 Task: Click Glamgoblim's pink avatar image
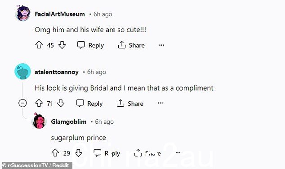pyautogui.click(x=39, y=121)
